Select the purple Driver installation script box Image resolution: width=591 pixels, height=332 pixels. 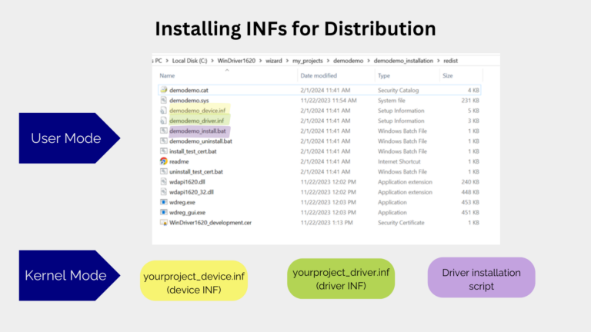(481, 277)
